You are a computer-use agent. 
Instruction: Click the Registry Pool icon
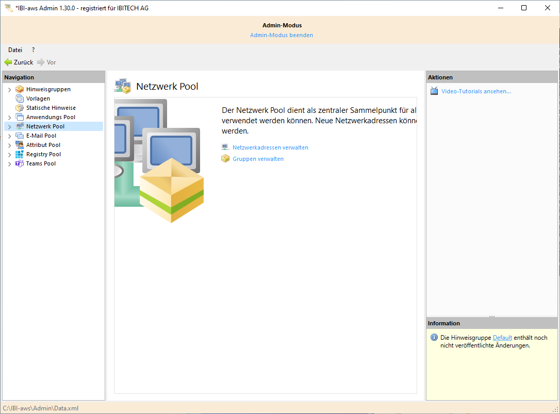pyautogui.click(x=20, y=154)
